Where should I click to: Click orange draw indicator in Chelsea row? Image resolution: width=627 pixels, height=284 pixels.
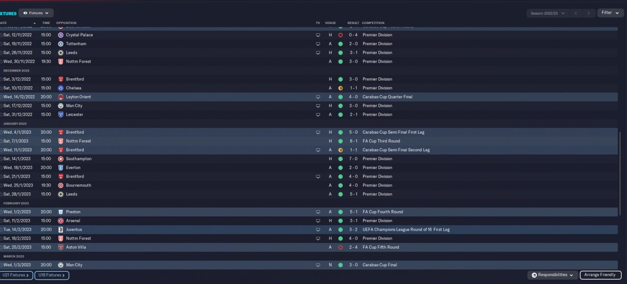tap(340, 88)
